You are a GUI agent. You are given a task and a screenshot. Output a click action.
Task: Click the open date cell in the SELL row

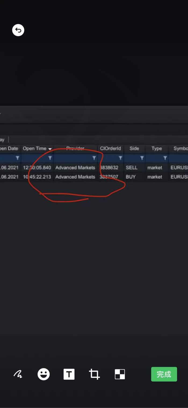pyautogui.click(x=9, y=168)
